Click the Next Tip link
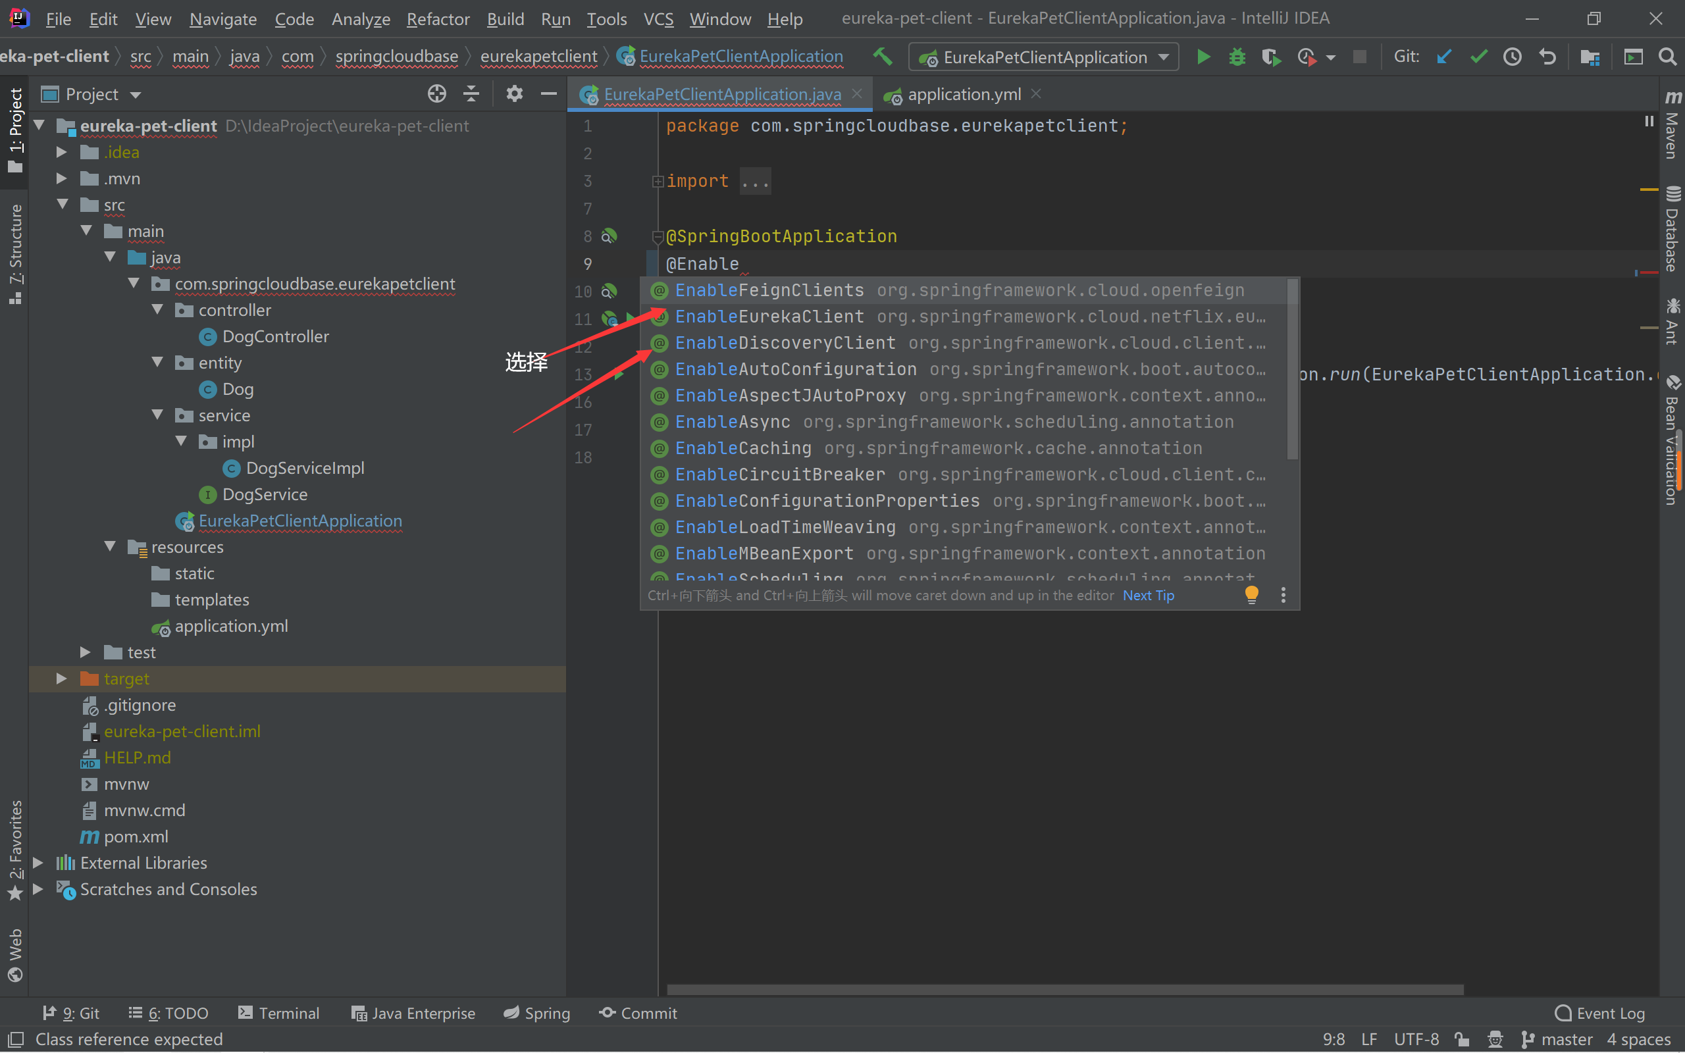This screenshot has width=1685, height=1053. (1147, 596)
